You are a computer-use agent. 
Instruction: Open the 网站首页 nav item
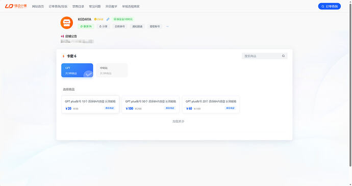tap(38, 7)
